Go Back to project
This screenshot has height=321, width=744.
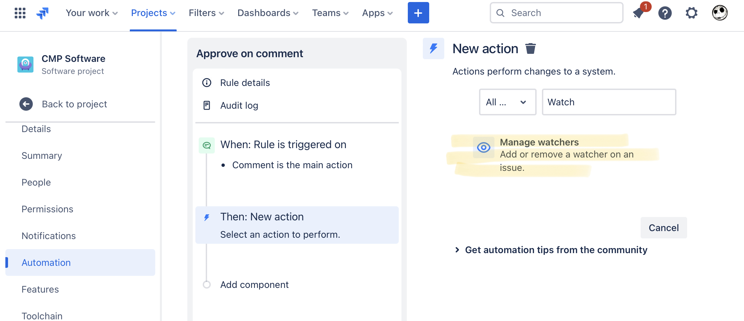tap(74, 104)
